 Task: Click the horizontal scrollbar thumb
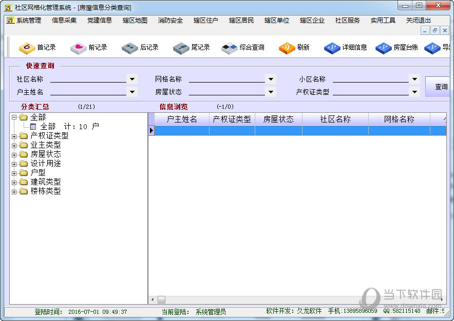161,299
